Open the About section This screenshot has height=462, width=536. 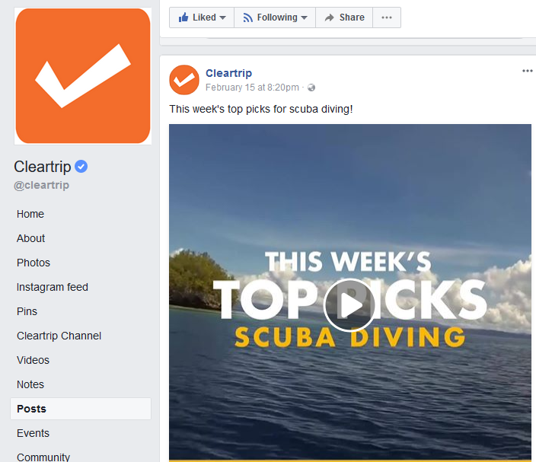click(x=30, y=238)
